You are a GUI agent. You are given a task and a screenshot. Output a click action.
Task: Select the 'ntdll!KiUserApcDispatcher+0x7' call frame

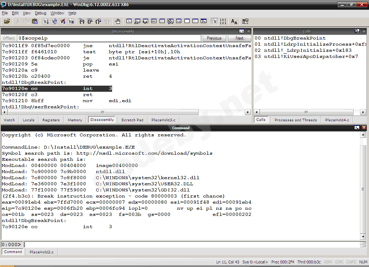click(x=311, y=56)
